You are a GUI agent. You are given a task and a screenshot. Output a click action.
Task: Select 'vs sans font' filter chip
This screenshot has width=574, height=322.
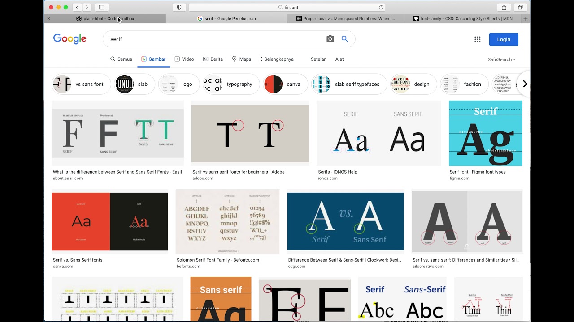(x=81, y=84)
